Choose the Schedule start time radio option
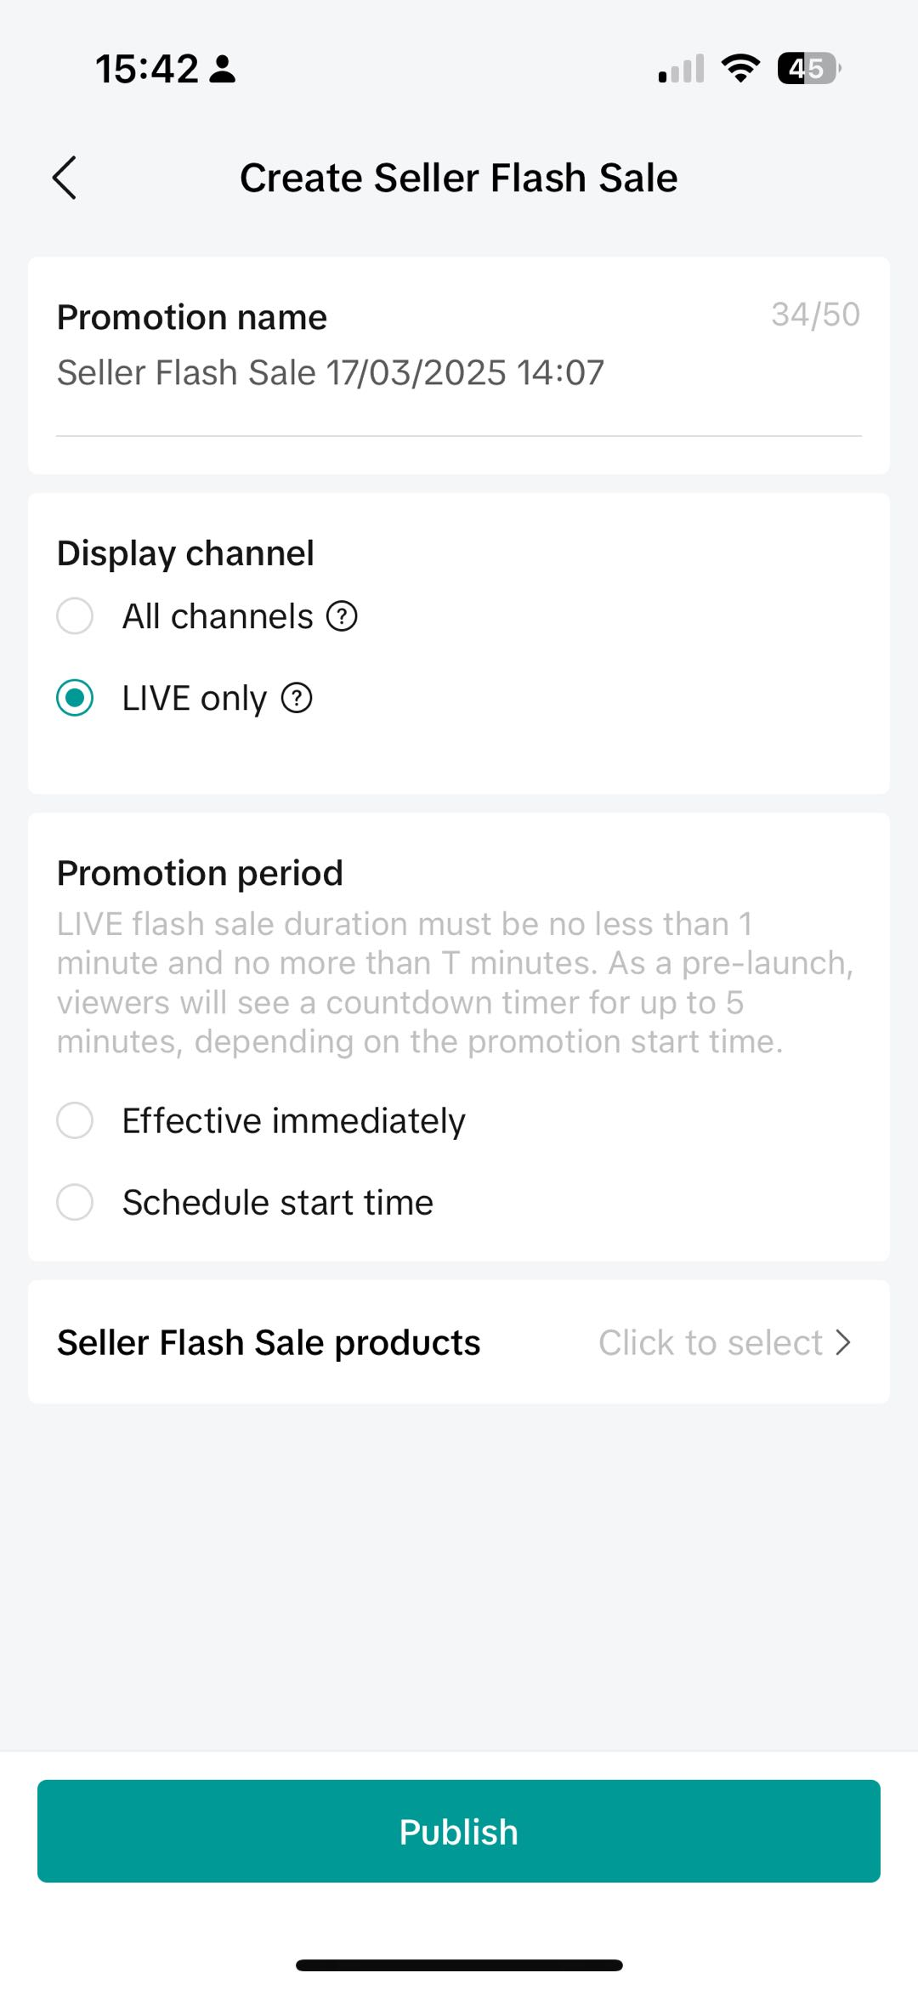This screenshot has width=918, height=1990. 75,1202
